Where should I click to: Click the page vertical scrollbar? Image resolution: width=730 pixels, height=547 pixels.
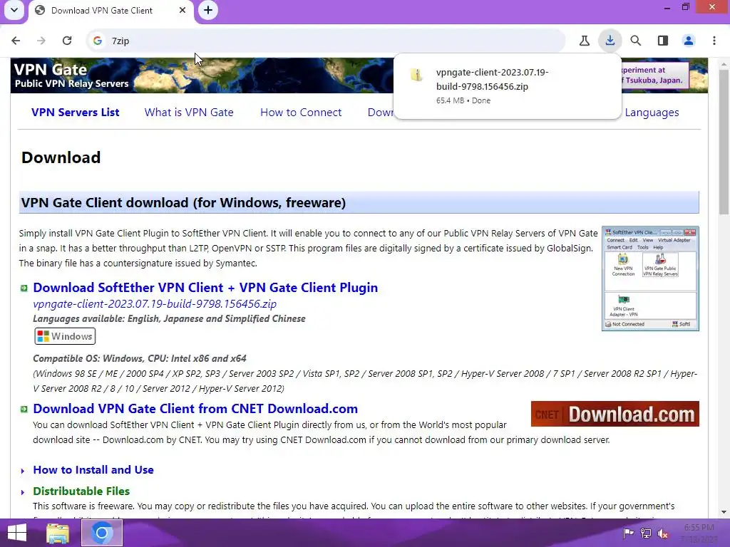724,142
